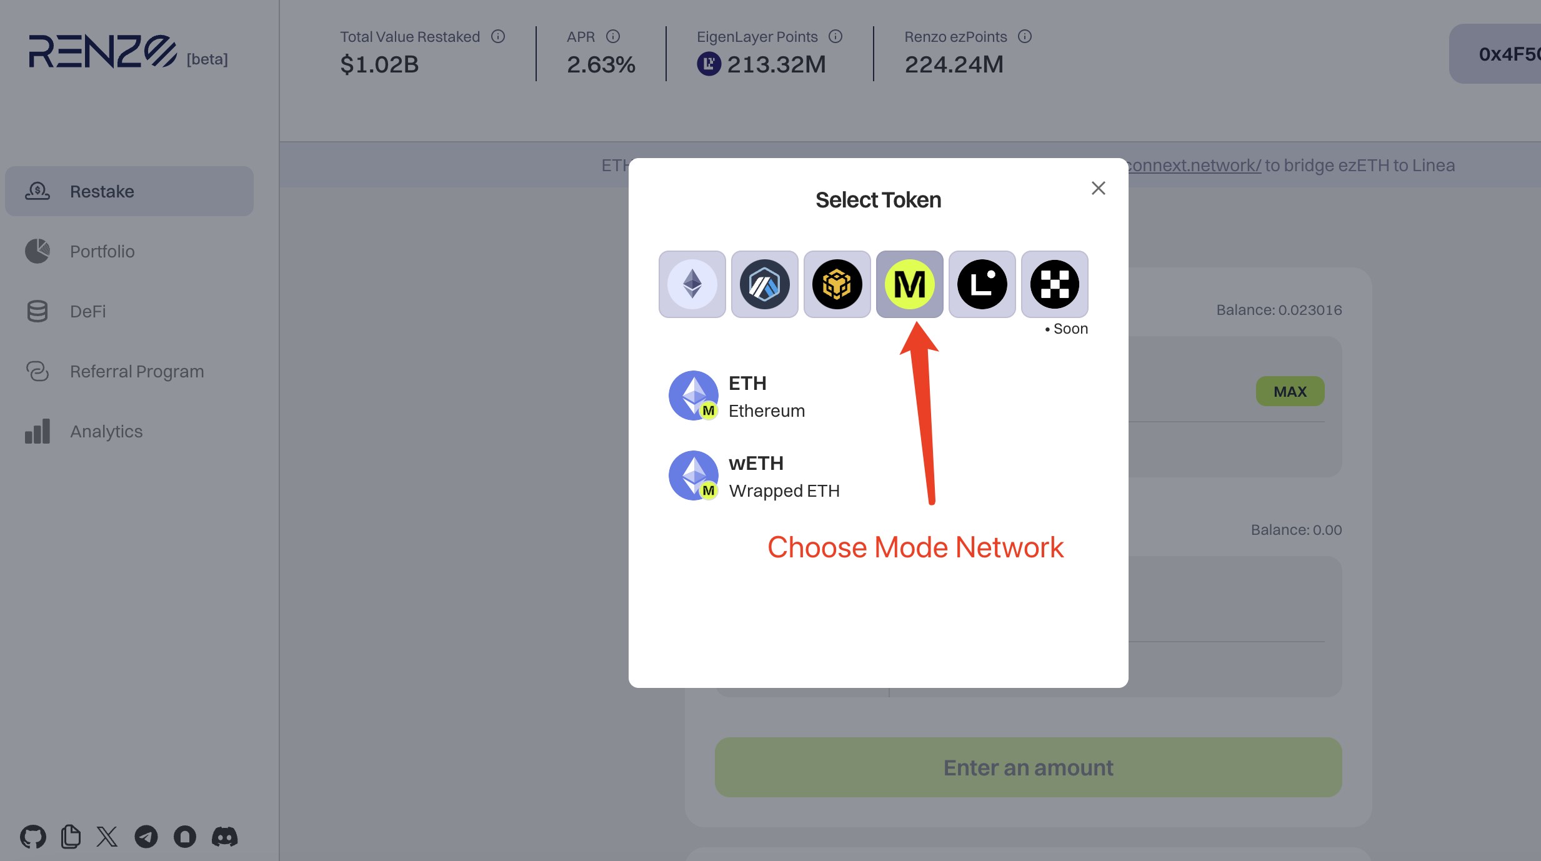Viewport: 1541px width, 861px height.
Task: Open the Discord icon link
Action: pyautogui.click(x=224, y=837)
